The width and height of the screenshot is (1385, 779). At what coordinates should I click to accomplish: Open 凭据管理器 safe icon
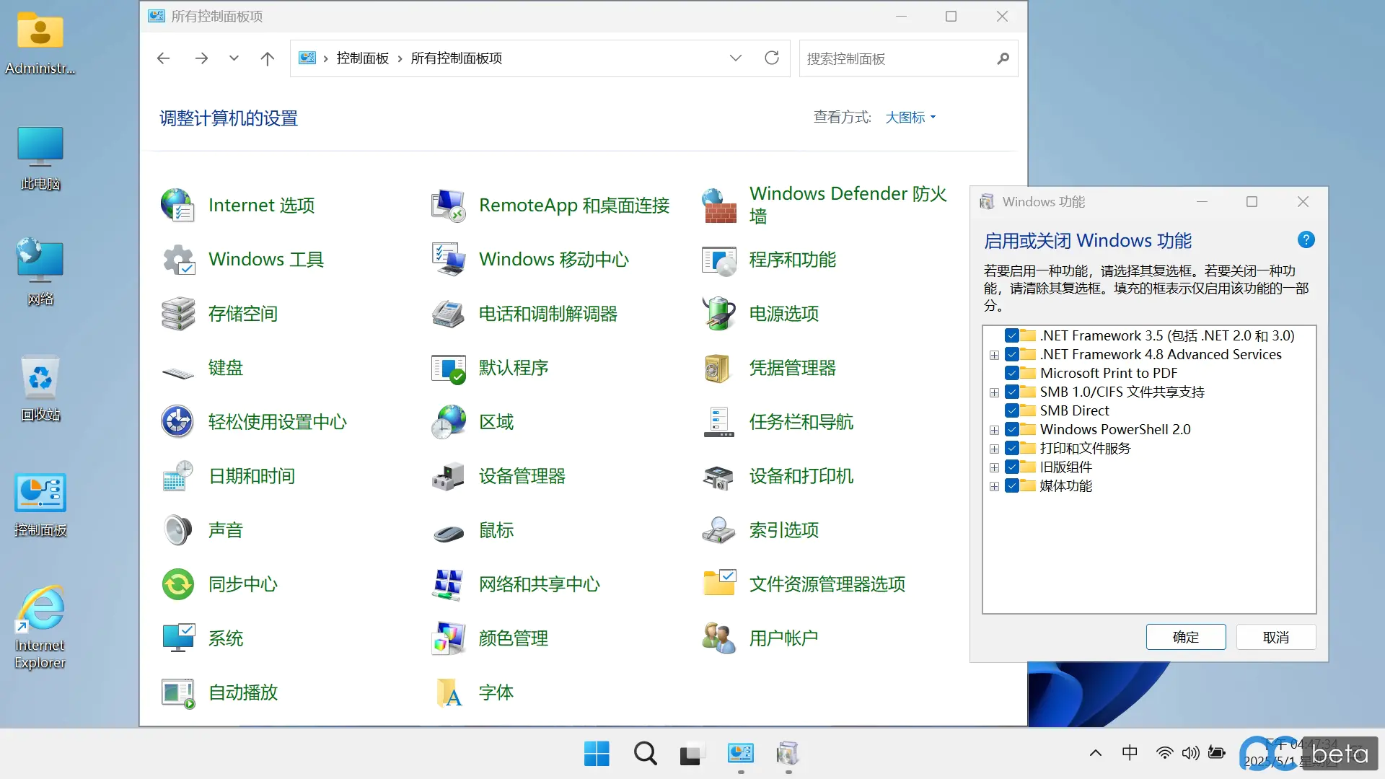tap(718, 368)
